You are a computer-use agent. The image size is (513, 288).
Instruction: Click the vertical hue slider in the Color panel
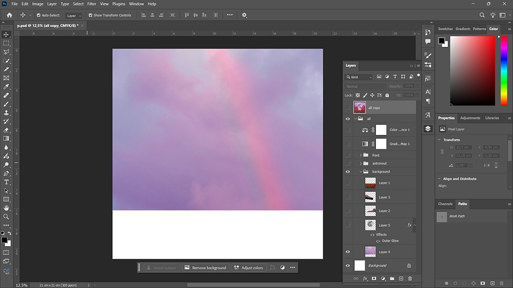tap(504, 71)
